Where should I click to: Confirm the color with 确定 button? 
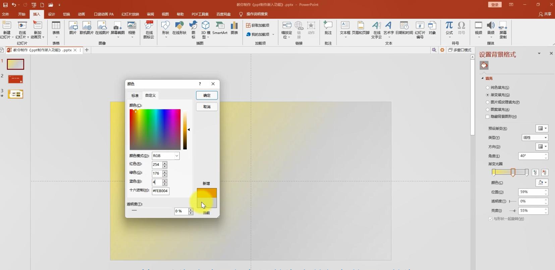point(207,95)
